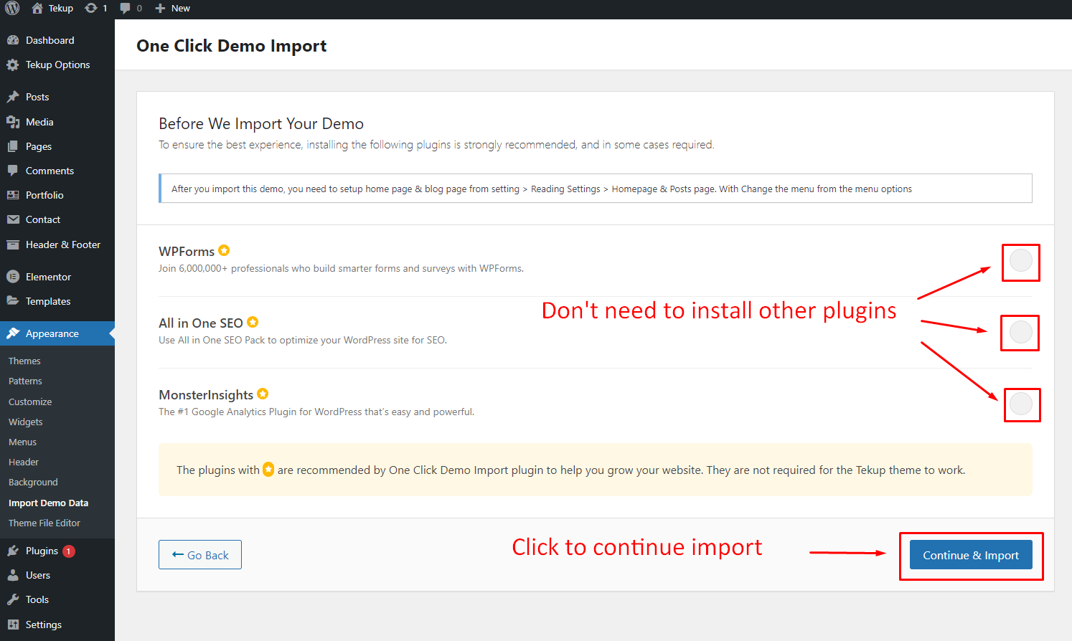Open the Patterns submenu
Screen dimensions: 1072x641
click(25, 381)
